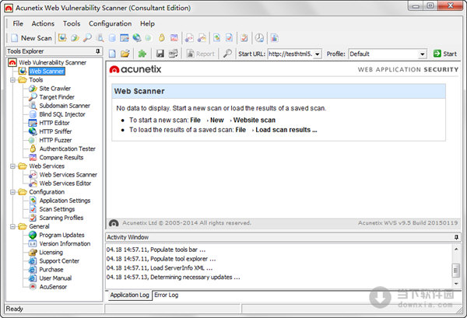Open the File menu
467x318 pixels.
(x=18, y=23)
